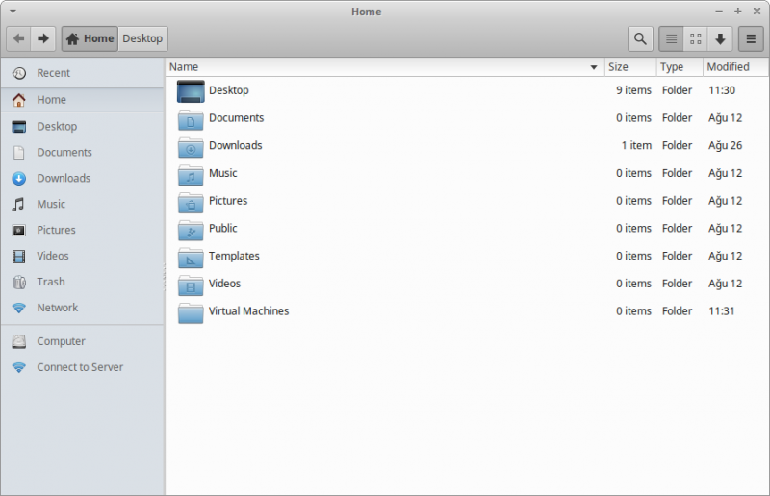Go forward with the right arrow button

pyautogui.click(x=43, y=38)
